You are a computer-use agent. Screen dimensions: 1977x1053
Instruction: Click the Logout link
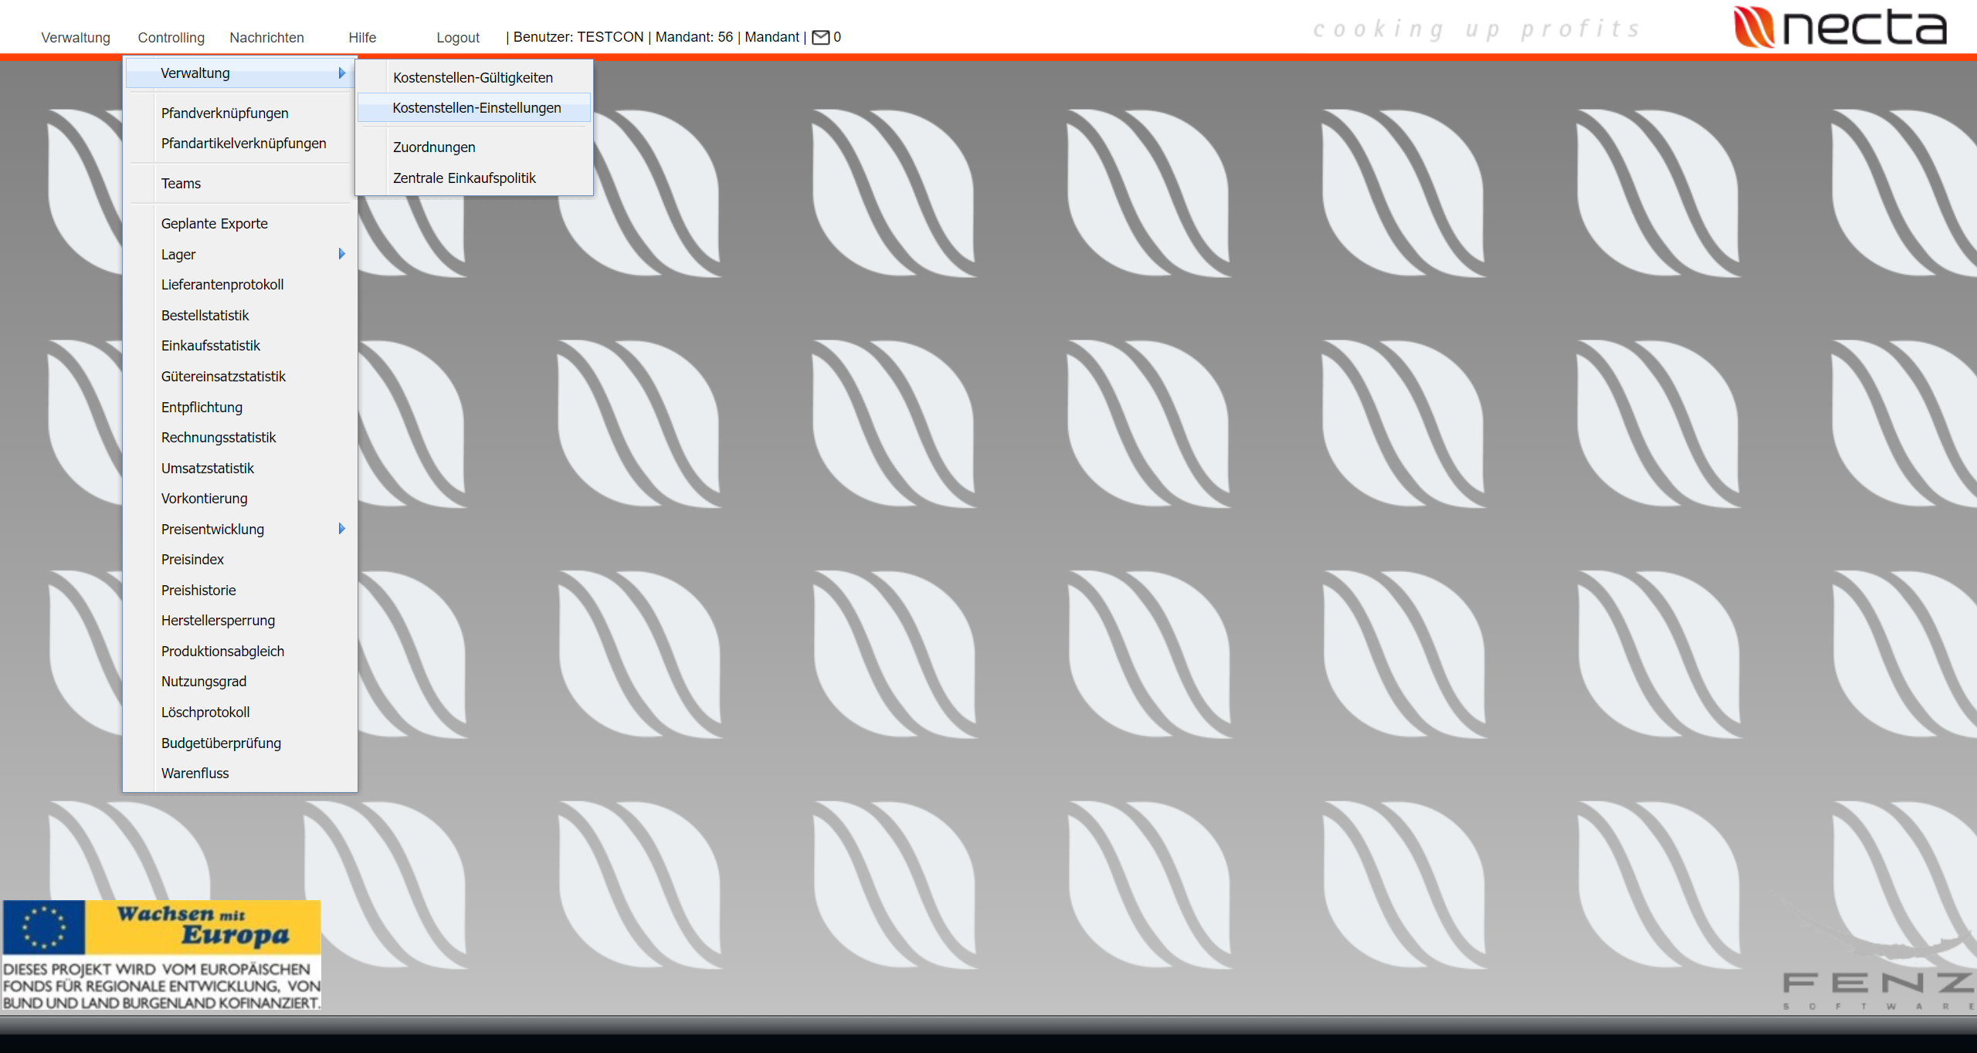[x=458, y=37]
